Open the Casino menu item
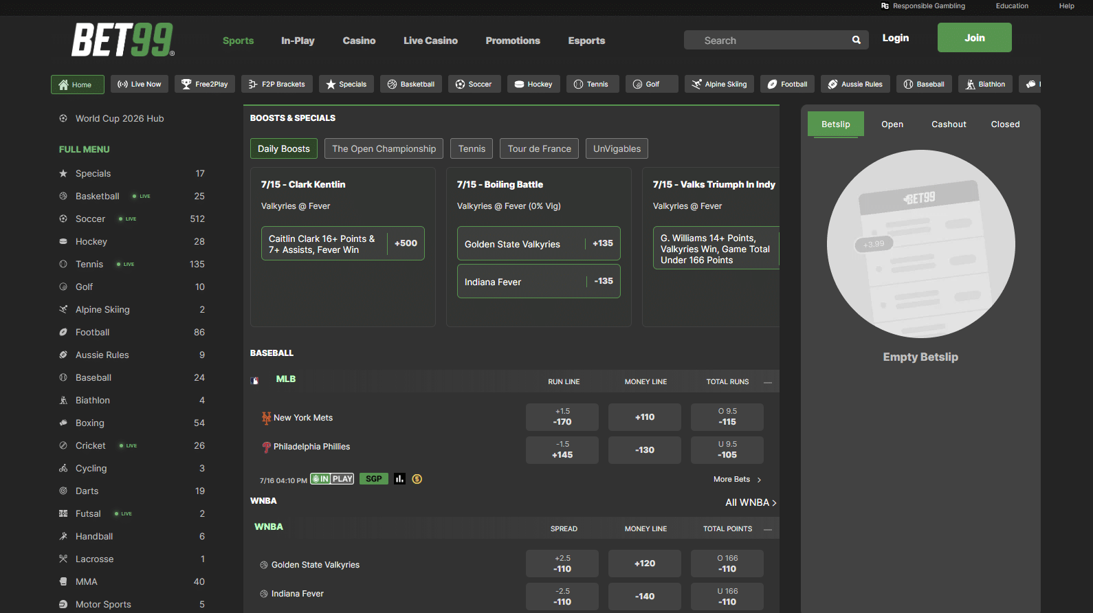1093x613 pixels. tap(359, 41)
